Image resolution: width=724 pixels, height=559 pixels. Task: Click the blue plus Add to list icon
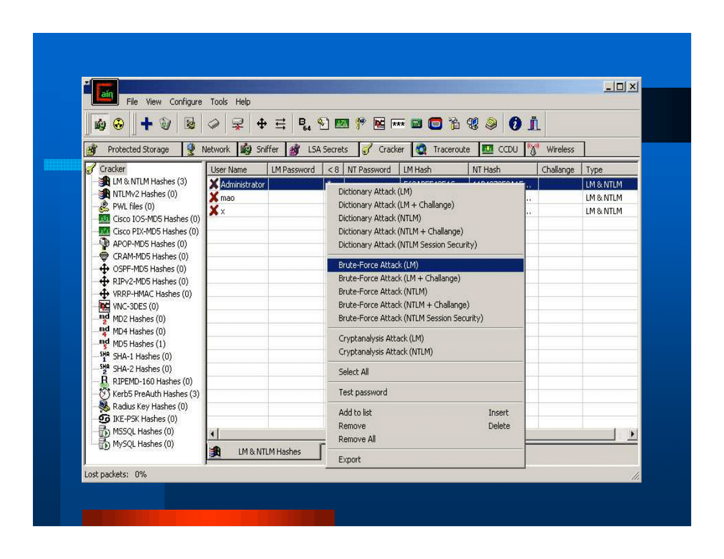pyautogui.click(x=146, y=124)
